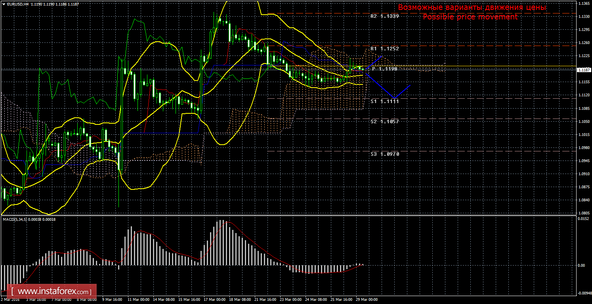Image resolution: width=592 pixels, height=304 pixels.
Task: Click the 2 Mar 2016 date label
Action: (10, 300)
